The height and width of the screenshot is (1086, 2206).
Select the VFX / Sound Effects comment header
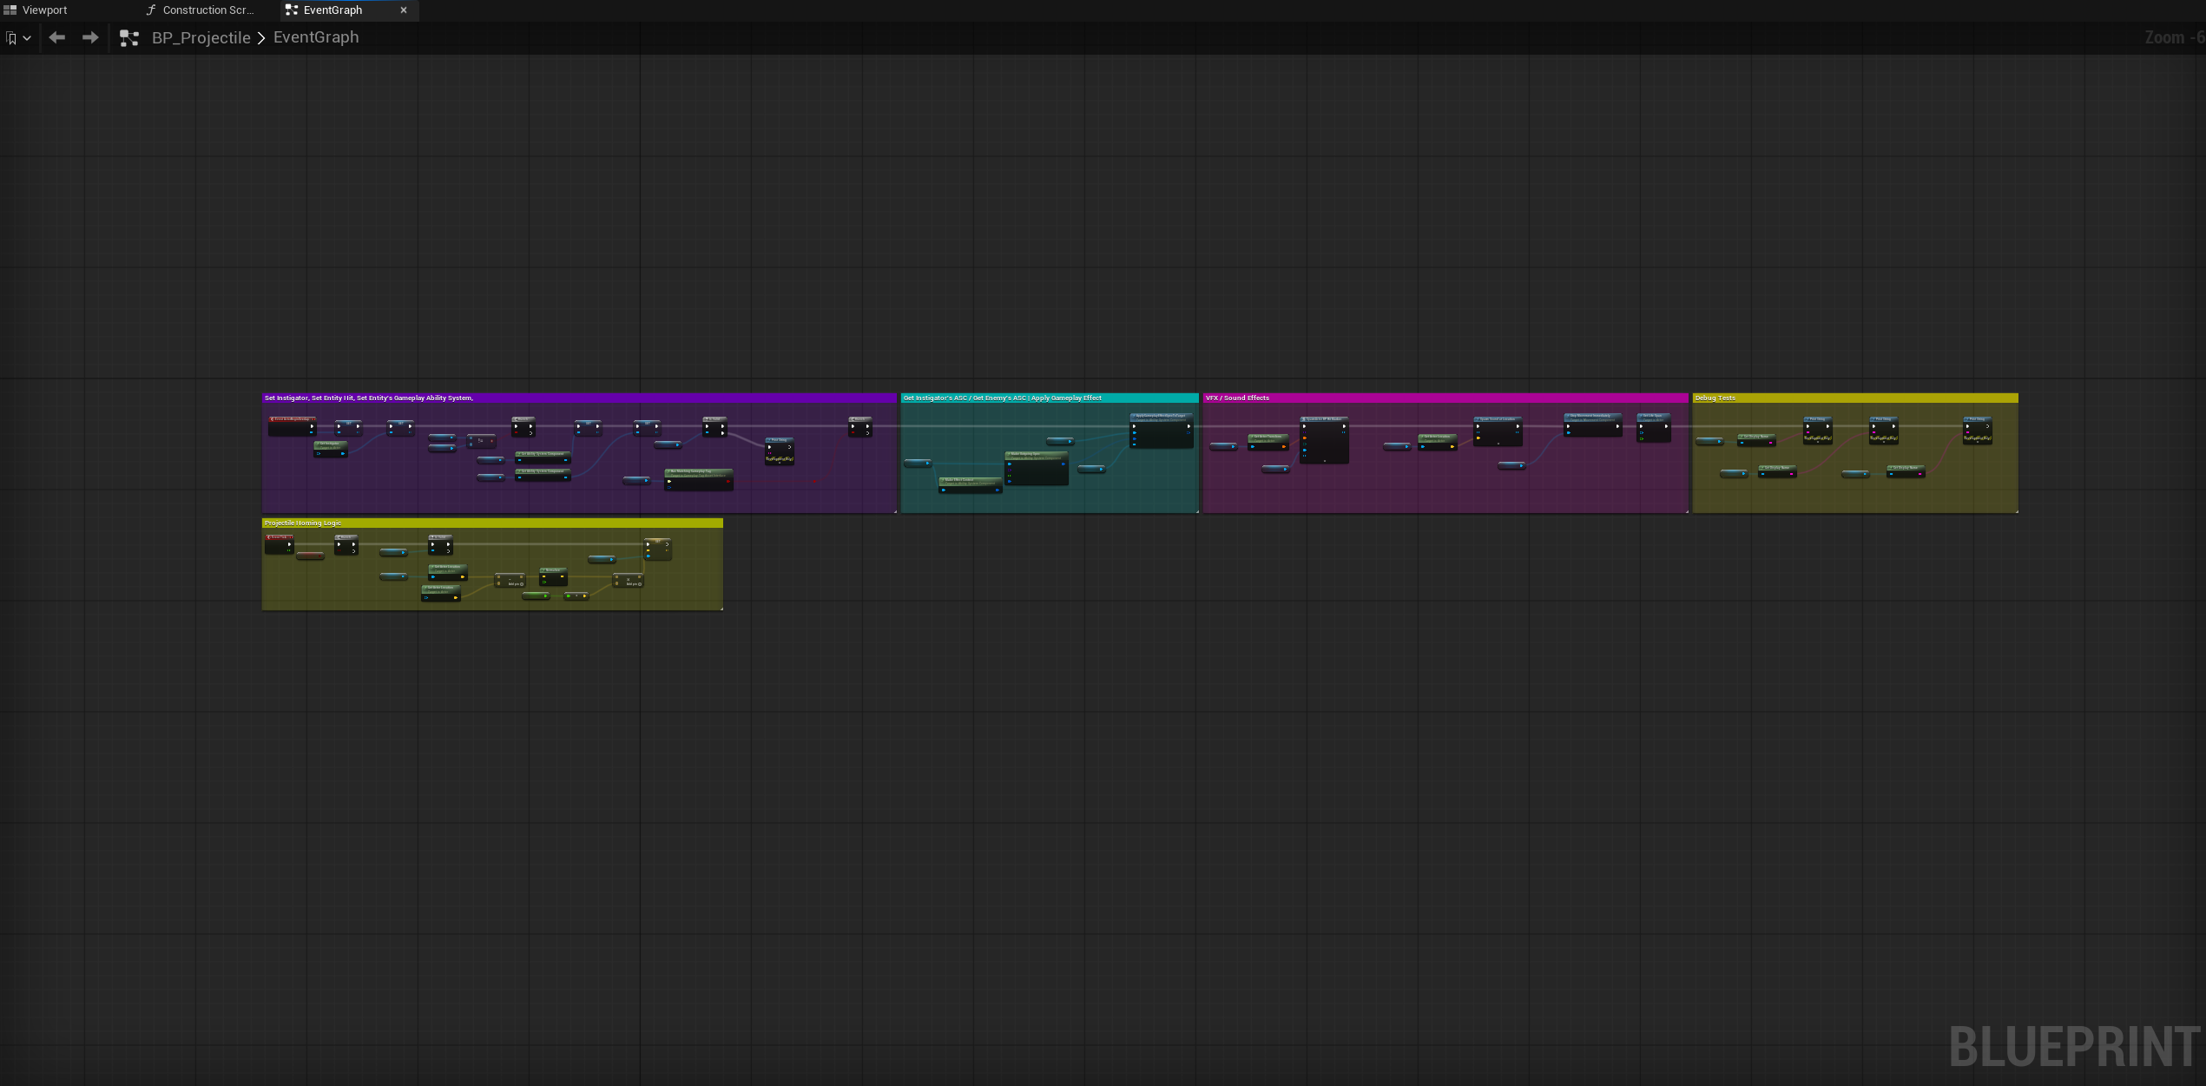1445,398
